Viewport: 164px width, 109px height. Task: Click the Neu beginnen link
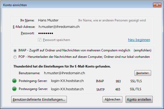139,40
